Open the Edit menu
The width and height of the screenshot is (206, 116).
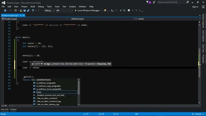click(x=9, y=6)
